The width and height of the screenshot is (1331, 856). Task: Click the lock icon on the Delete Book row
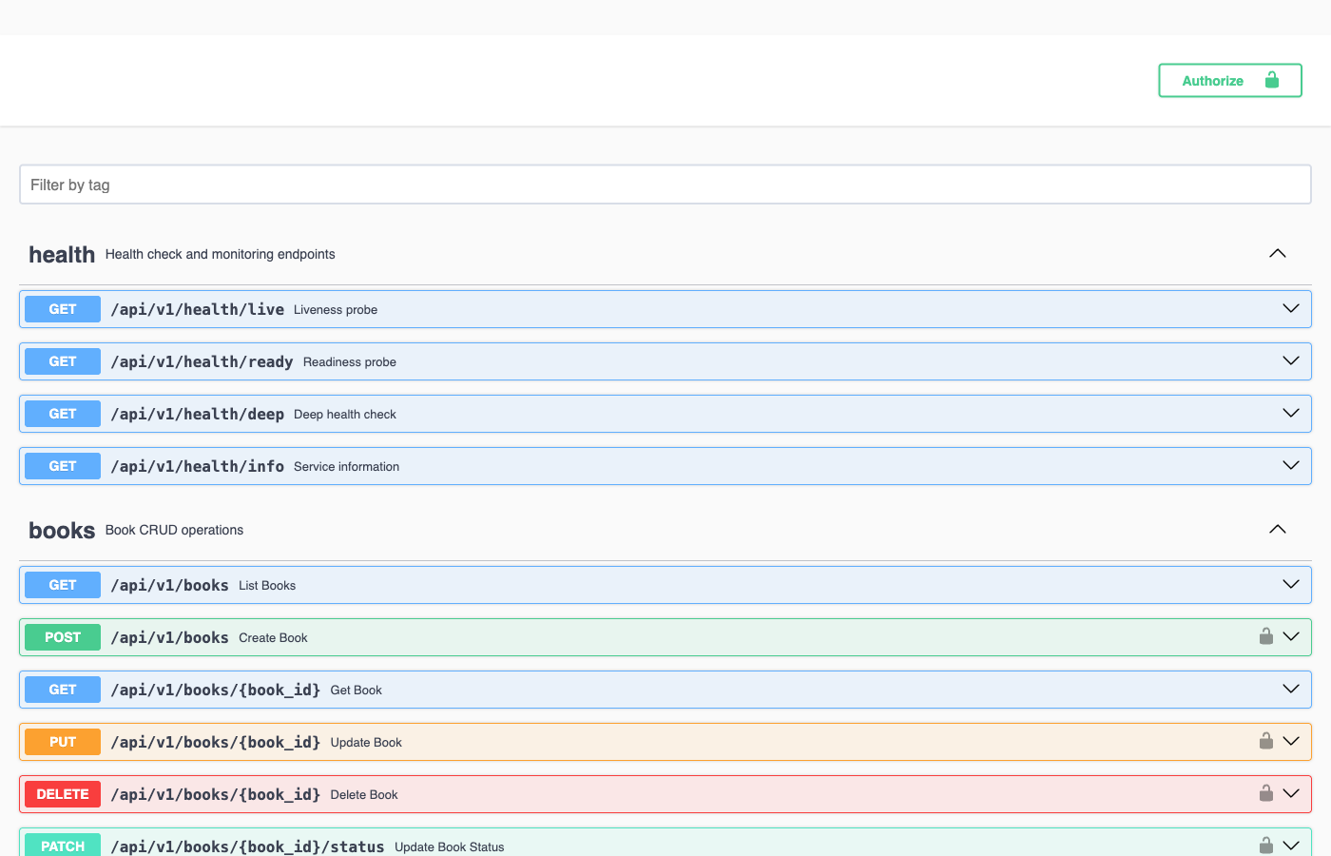tap(1265, 793)
